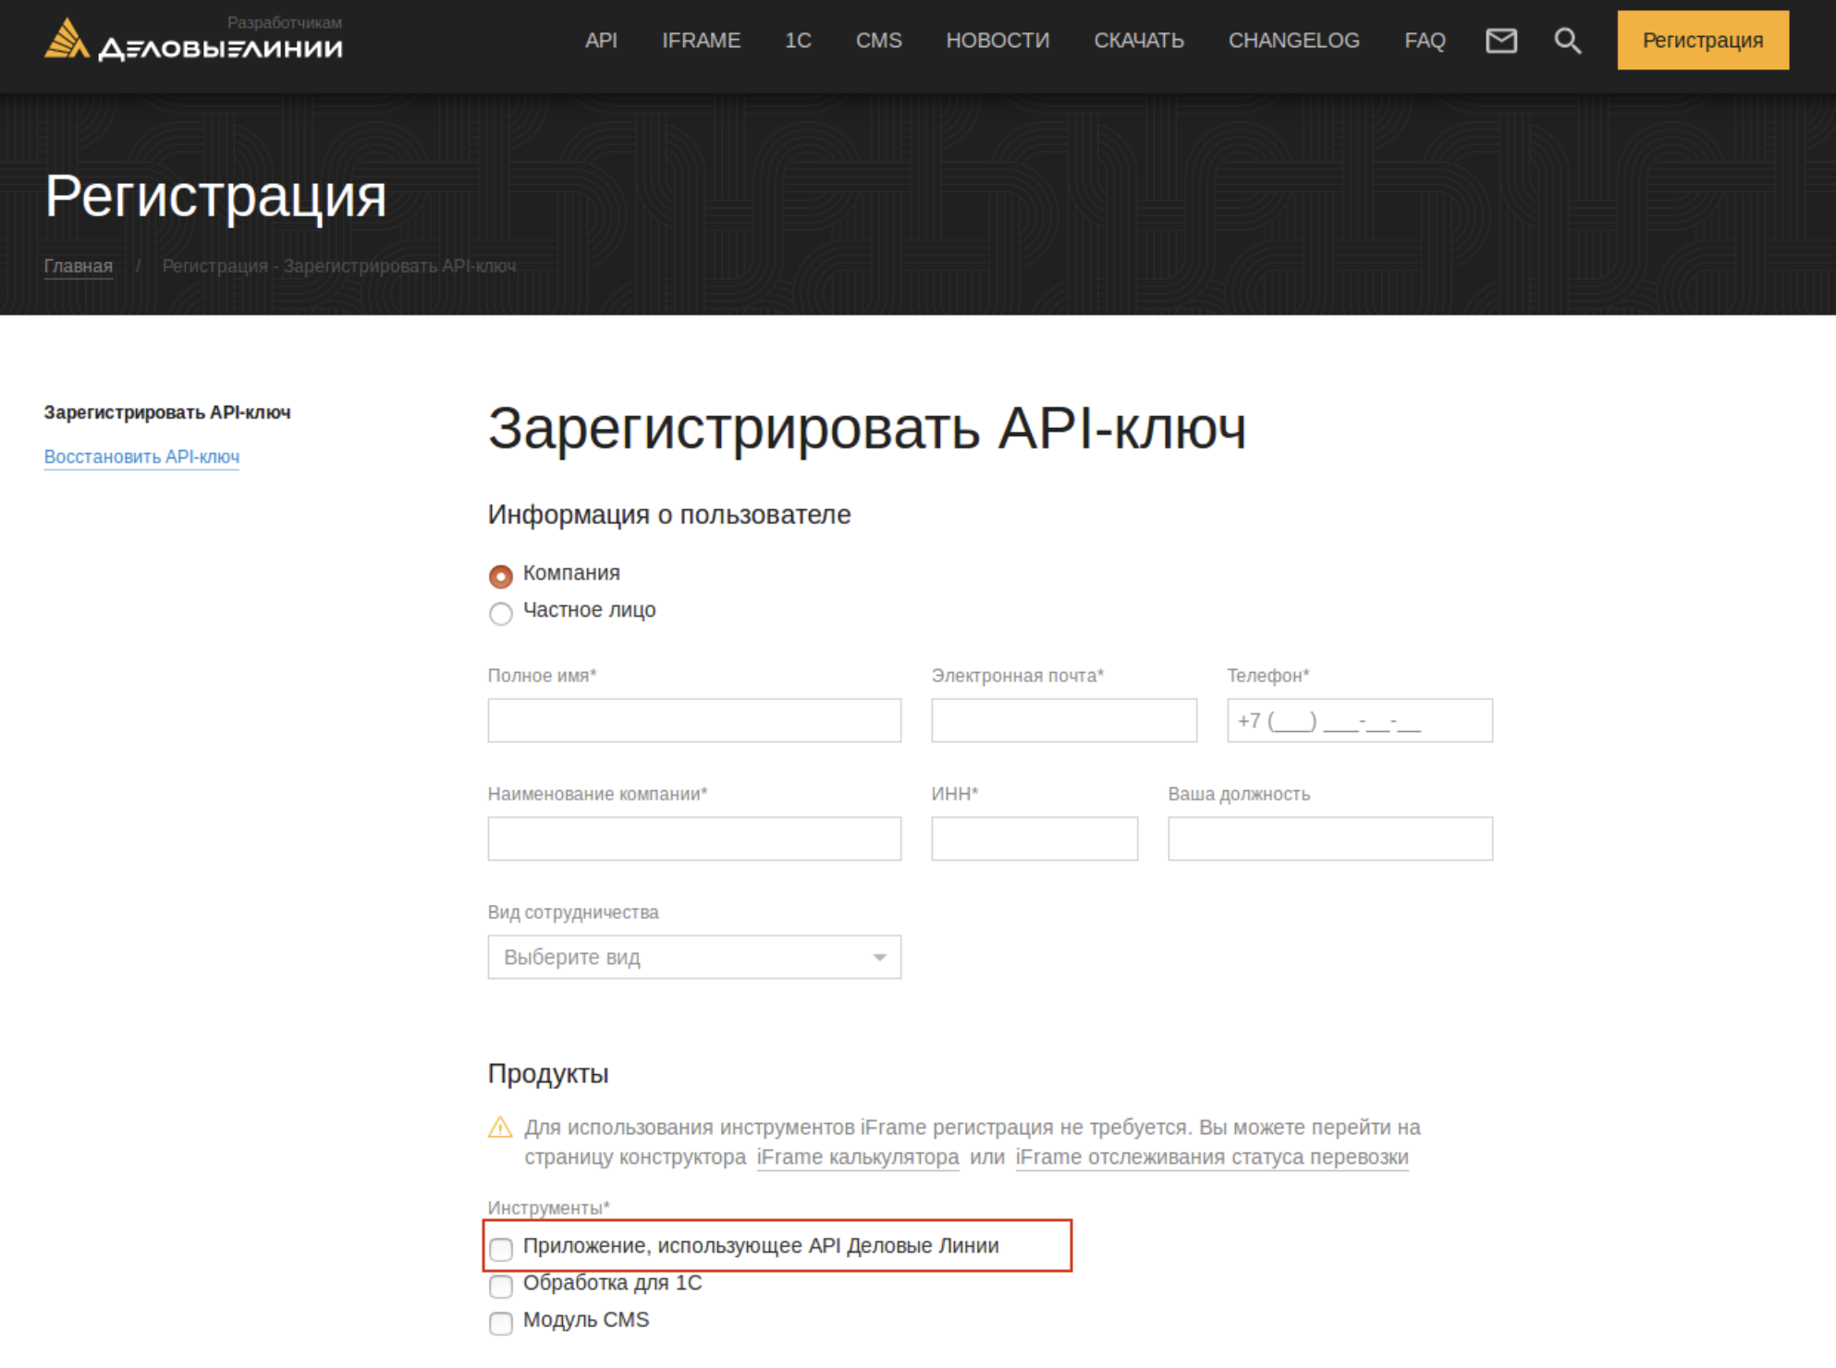Check Приложение, использующее API Деловые Линии

pyautogui.click(x=501, y=1249)
